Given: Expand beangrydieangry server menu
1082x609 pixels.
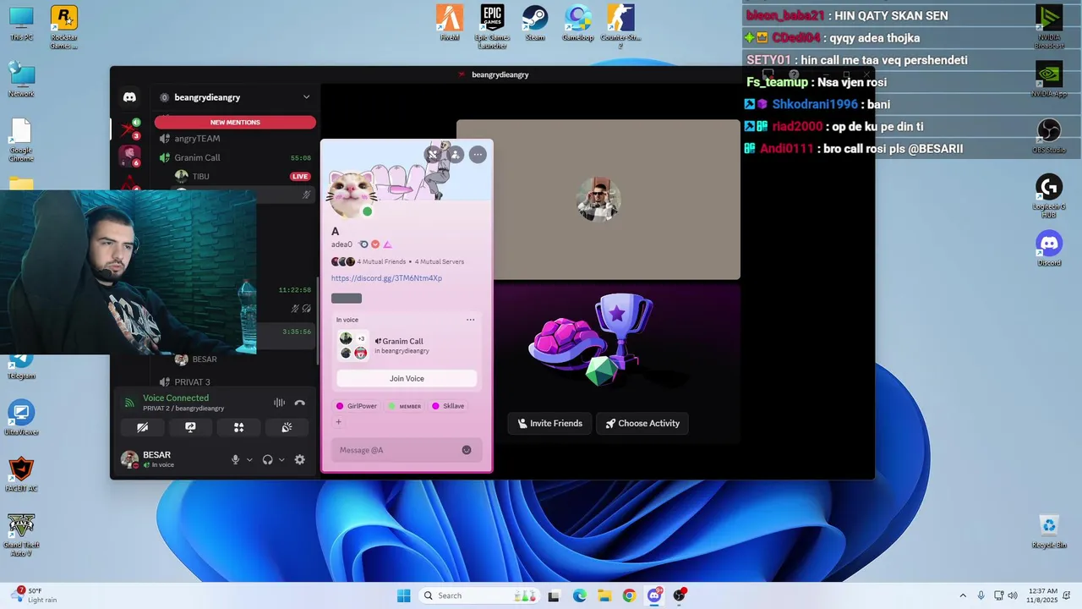Looking at the screenshot, I should (306, 97).
